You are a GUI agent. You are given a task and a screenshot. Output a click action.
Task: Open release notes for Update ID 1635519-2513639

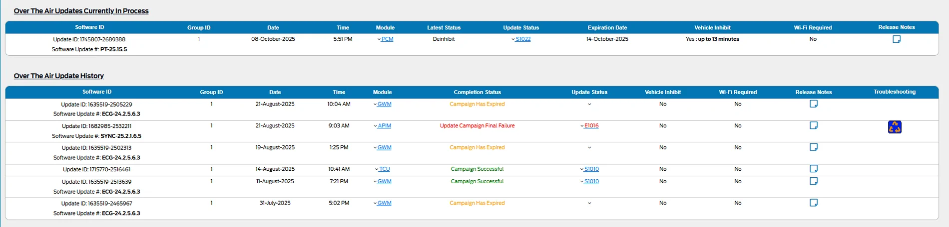pos(813,181)
